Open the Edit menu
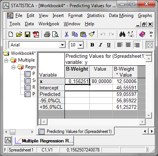The image size is (158, 156). pos(31,15)
